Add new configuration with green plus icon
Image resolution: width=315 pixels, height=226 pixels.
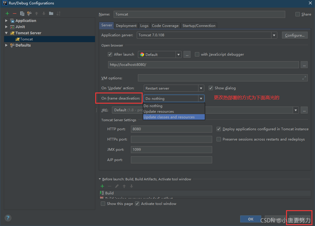(x=7, y=13)
